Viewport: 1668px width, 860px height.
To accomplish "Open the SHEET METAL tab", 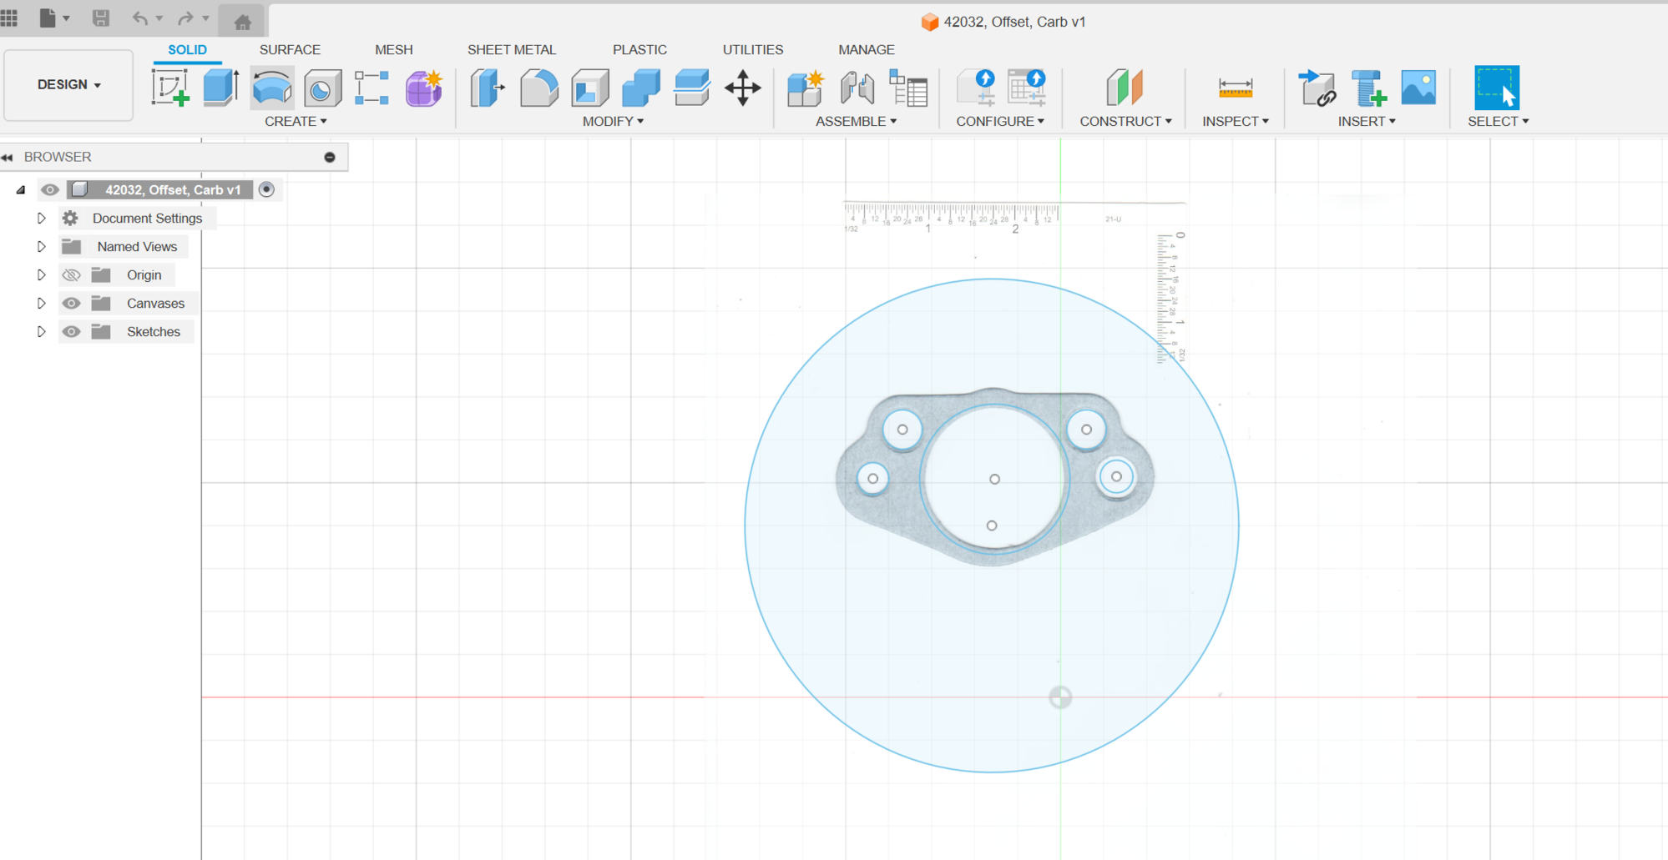I will tap(511, 50).
